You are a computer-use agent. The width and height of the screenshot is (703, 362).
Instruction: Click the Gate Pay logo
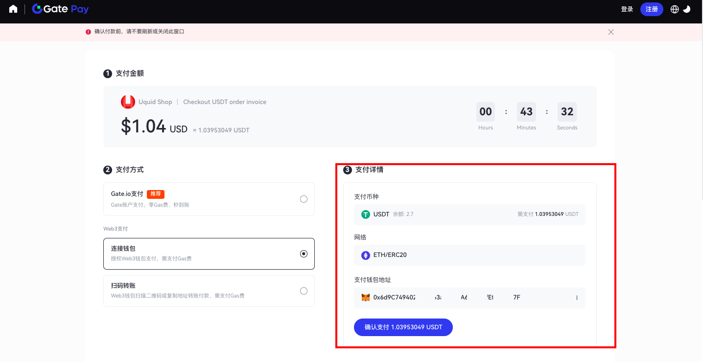60,9
